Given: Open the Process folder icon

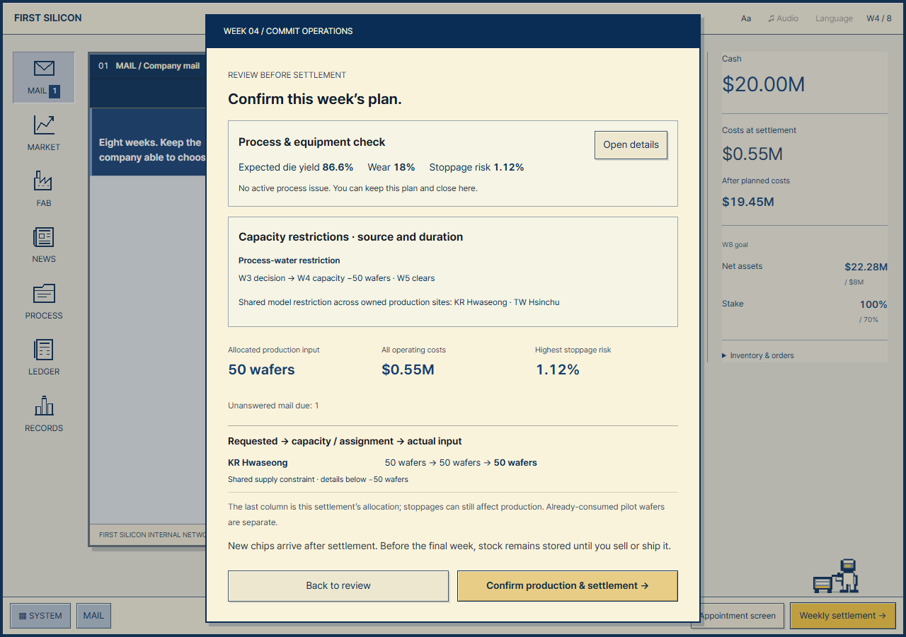Looking at the screenshot, I should coord(44,294).
